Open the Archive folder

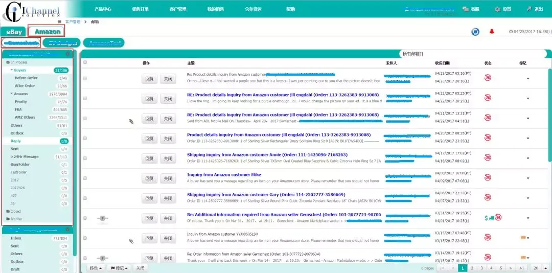(14, 219)
